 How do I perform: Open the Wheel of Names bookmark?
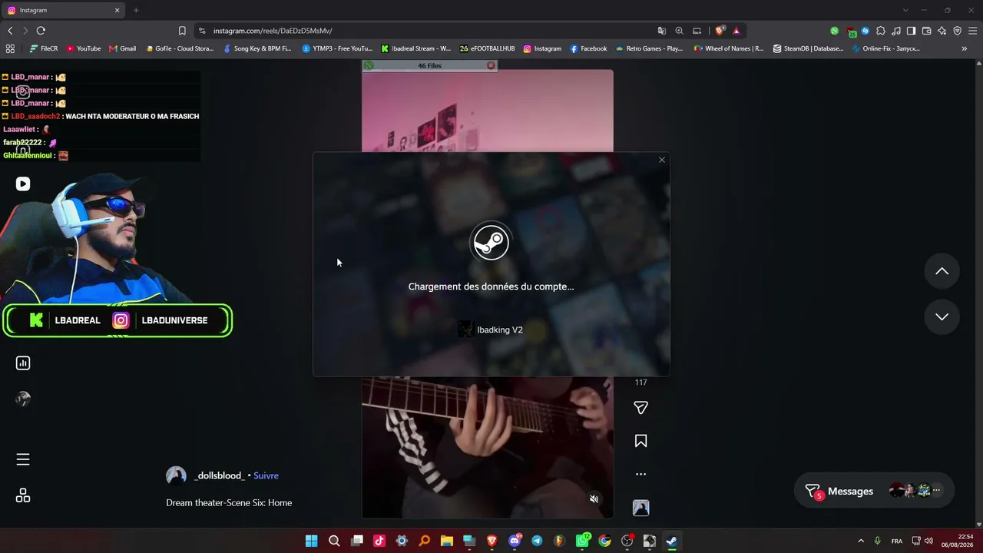coord(729,48)
